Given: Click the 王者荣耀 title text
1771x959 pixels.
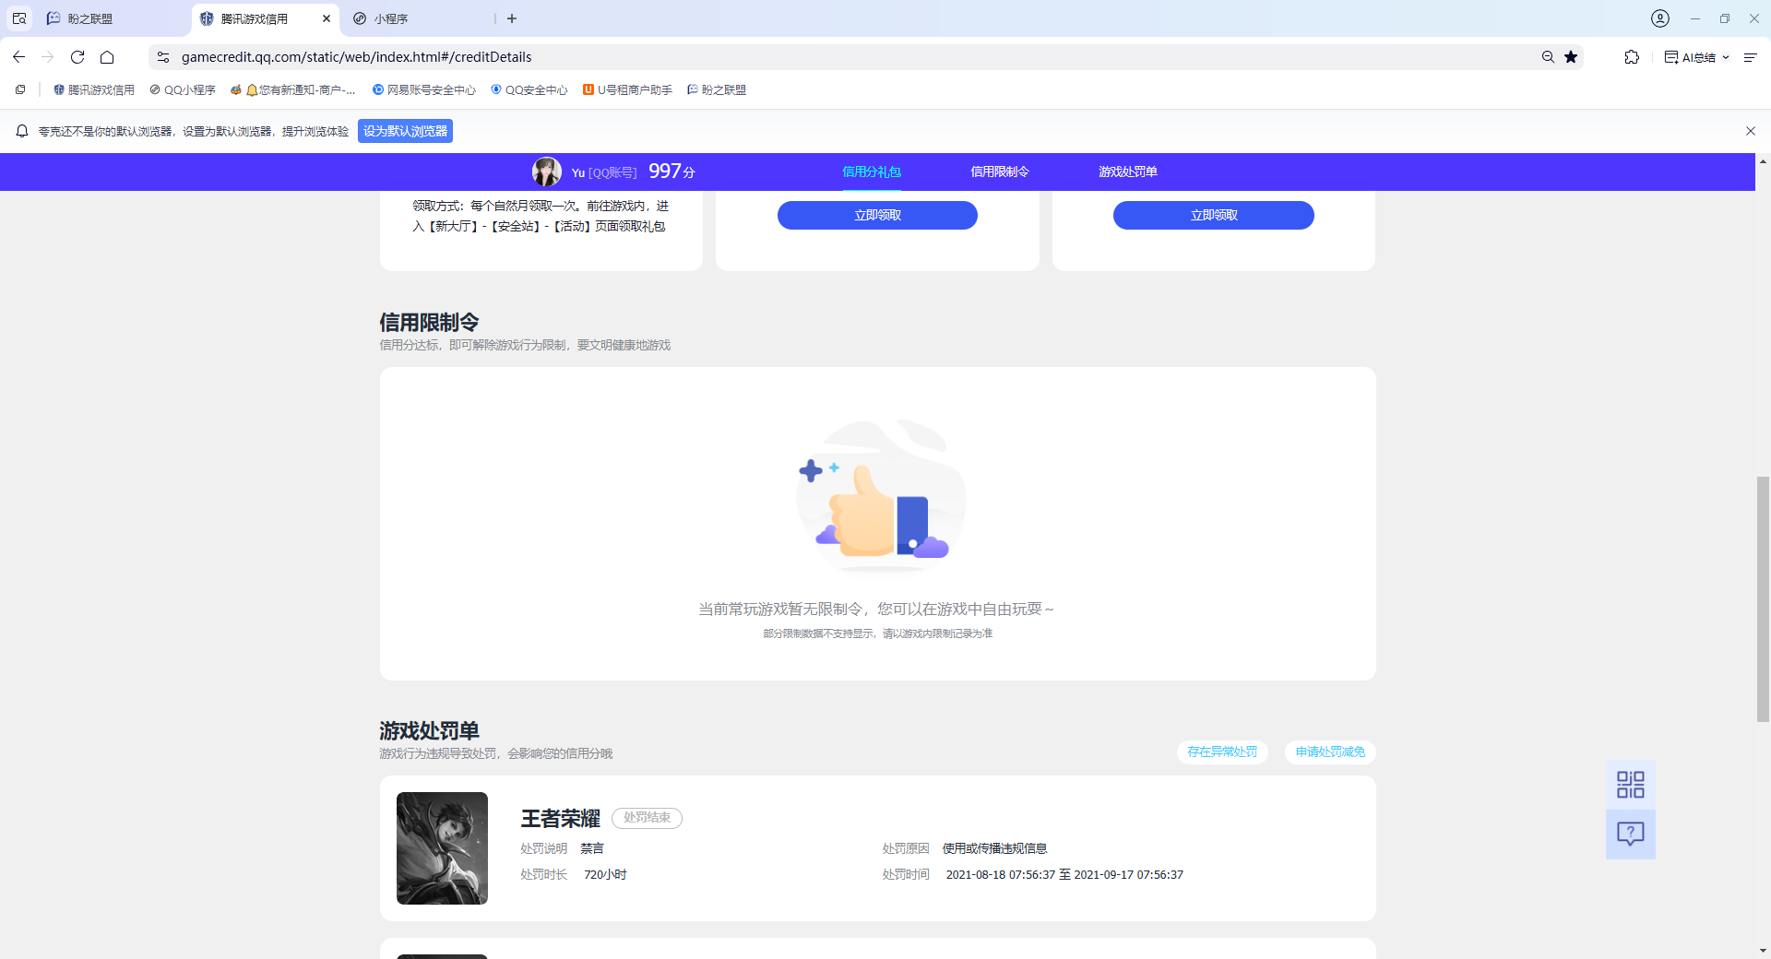Looking at the screenshot, I should point(560,819).
